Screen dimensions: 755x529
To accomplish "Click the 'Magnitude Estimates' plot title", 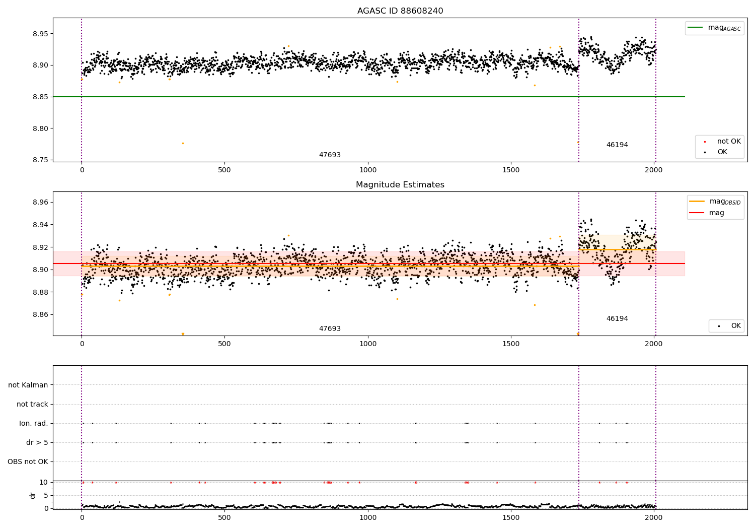I will (400, 185).
